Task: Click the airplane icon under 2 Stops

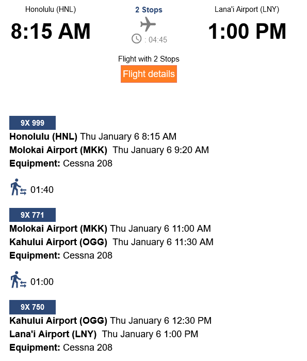Action: tap(148, 24)
